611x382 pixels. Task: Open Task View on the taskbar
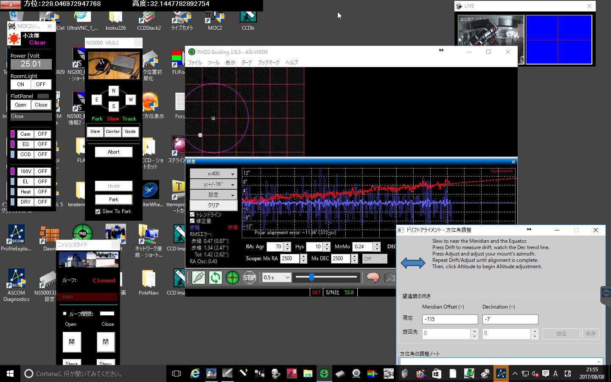point(177,374)
